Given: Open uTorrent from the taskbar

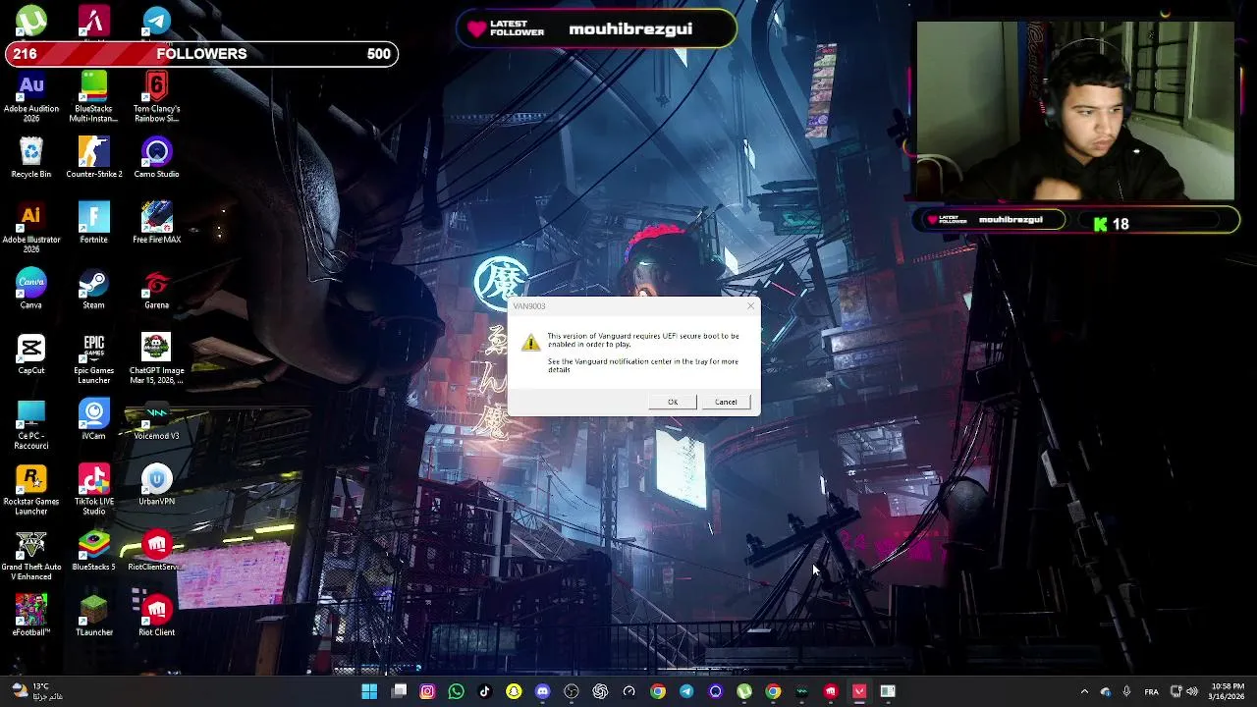Looking at the screenshot, I should (744, 691).
